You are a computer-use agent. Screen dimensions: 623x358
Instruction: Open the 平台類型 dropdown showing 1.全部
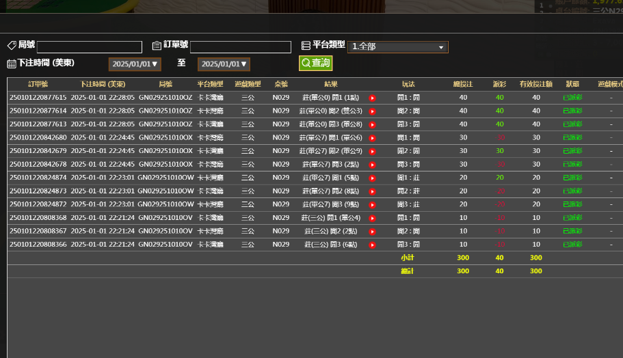pos(397,47)
